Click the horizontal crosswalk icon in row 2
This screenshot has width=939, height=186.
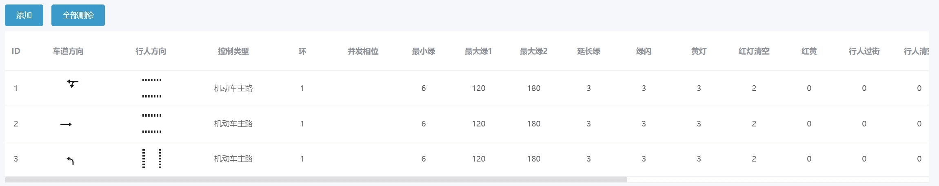tap(151, 124)
